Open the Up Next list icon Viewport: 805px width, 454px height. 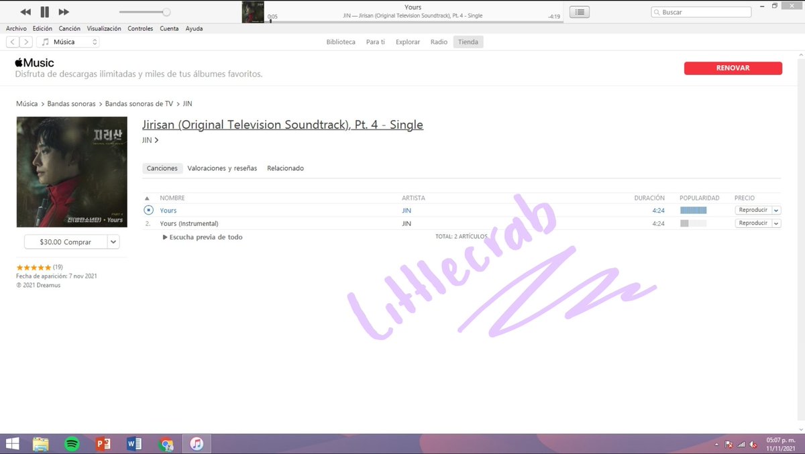(580, 12)
